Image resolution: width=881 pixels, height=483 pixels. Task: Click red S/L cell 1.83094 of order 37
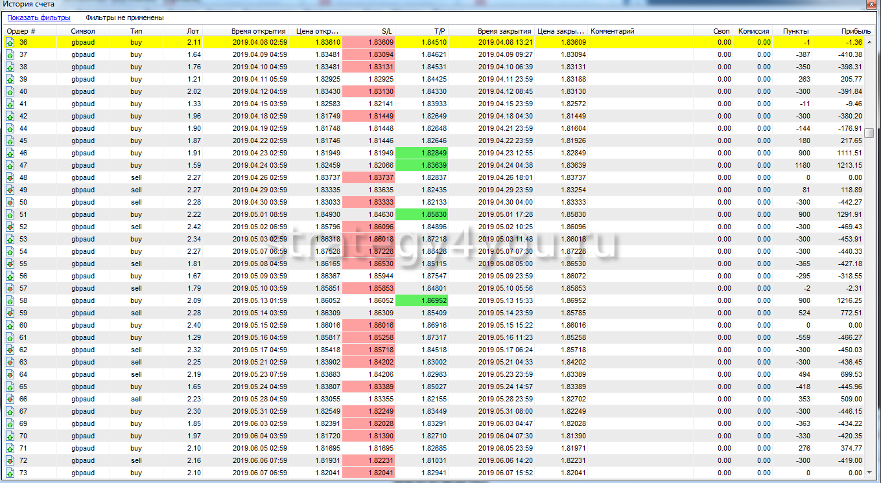coord(368,54)
